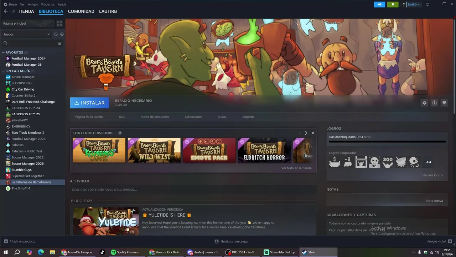This screenshot has width=456, height=257.
Task: Select Football Manager 2024 in library
Action: point(32,59)
